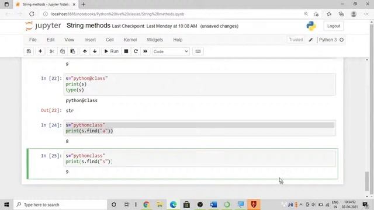Open browser Favorites icon
The image size is (374, 210).
tap(329, 14)
